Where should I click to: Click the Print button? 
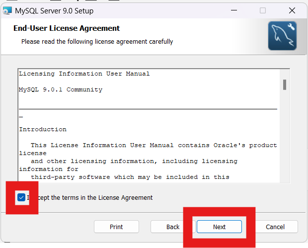(x=116, y=227)
